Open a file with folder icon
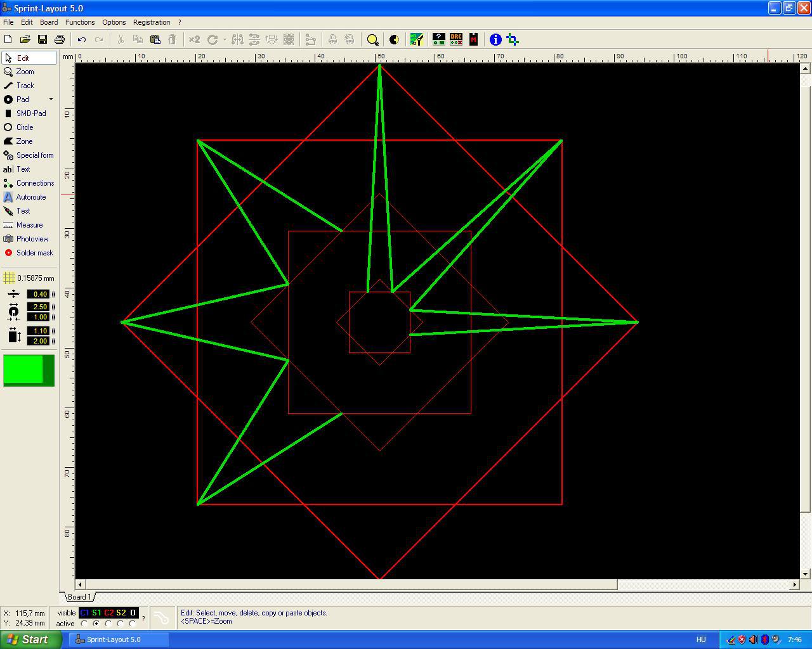Viewport: 812px width, 649px height. (x=25, y=39)
